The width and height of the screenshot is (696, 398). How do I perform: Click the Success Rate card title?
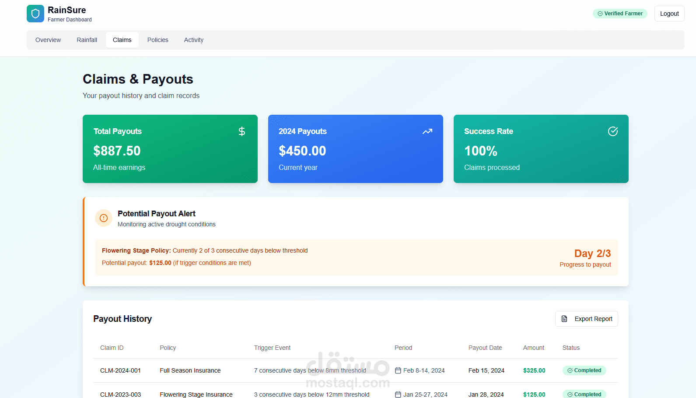(489, 131)
